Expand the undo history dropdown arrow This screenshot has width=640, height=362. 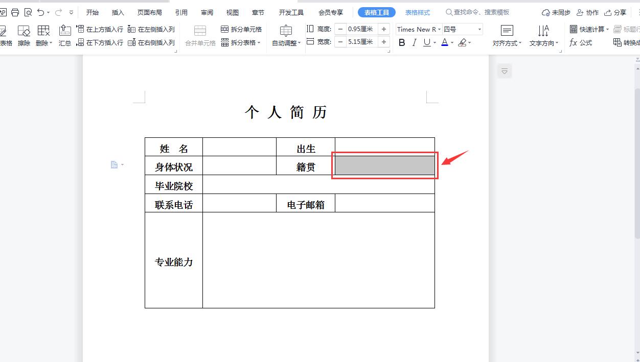click(49, 13)
